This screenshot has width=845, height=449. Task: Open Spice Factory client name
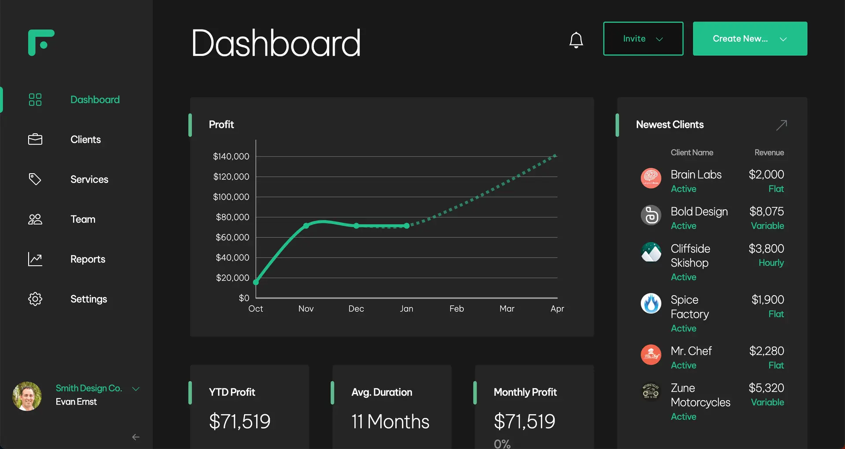pyautogui.click(x=690, y=307)
